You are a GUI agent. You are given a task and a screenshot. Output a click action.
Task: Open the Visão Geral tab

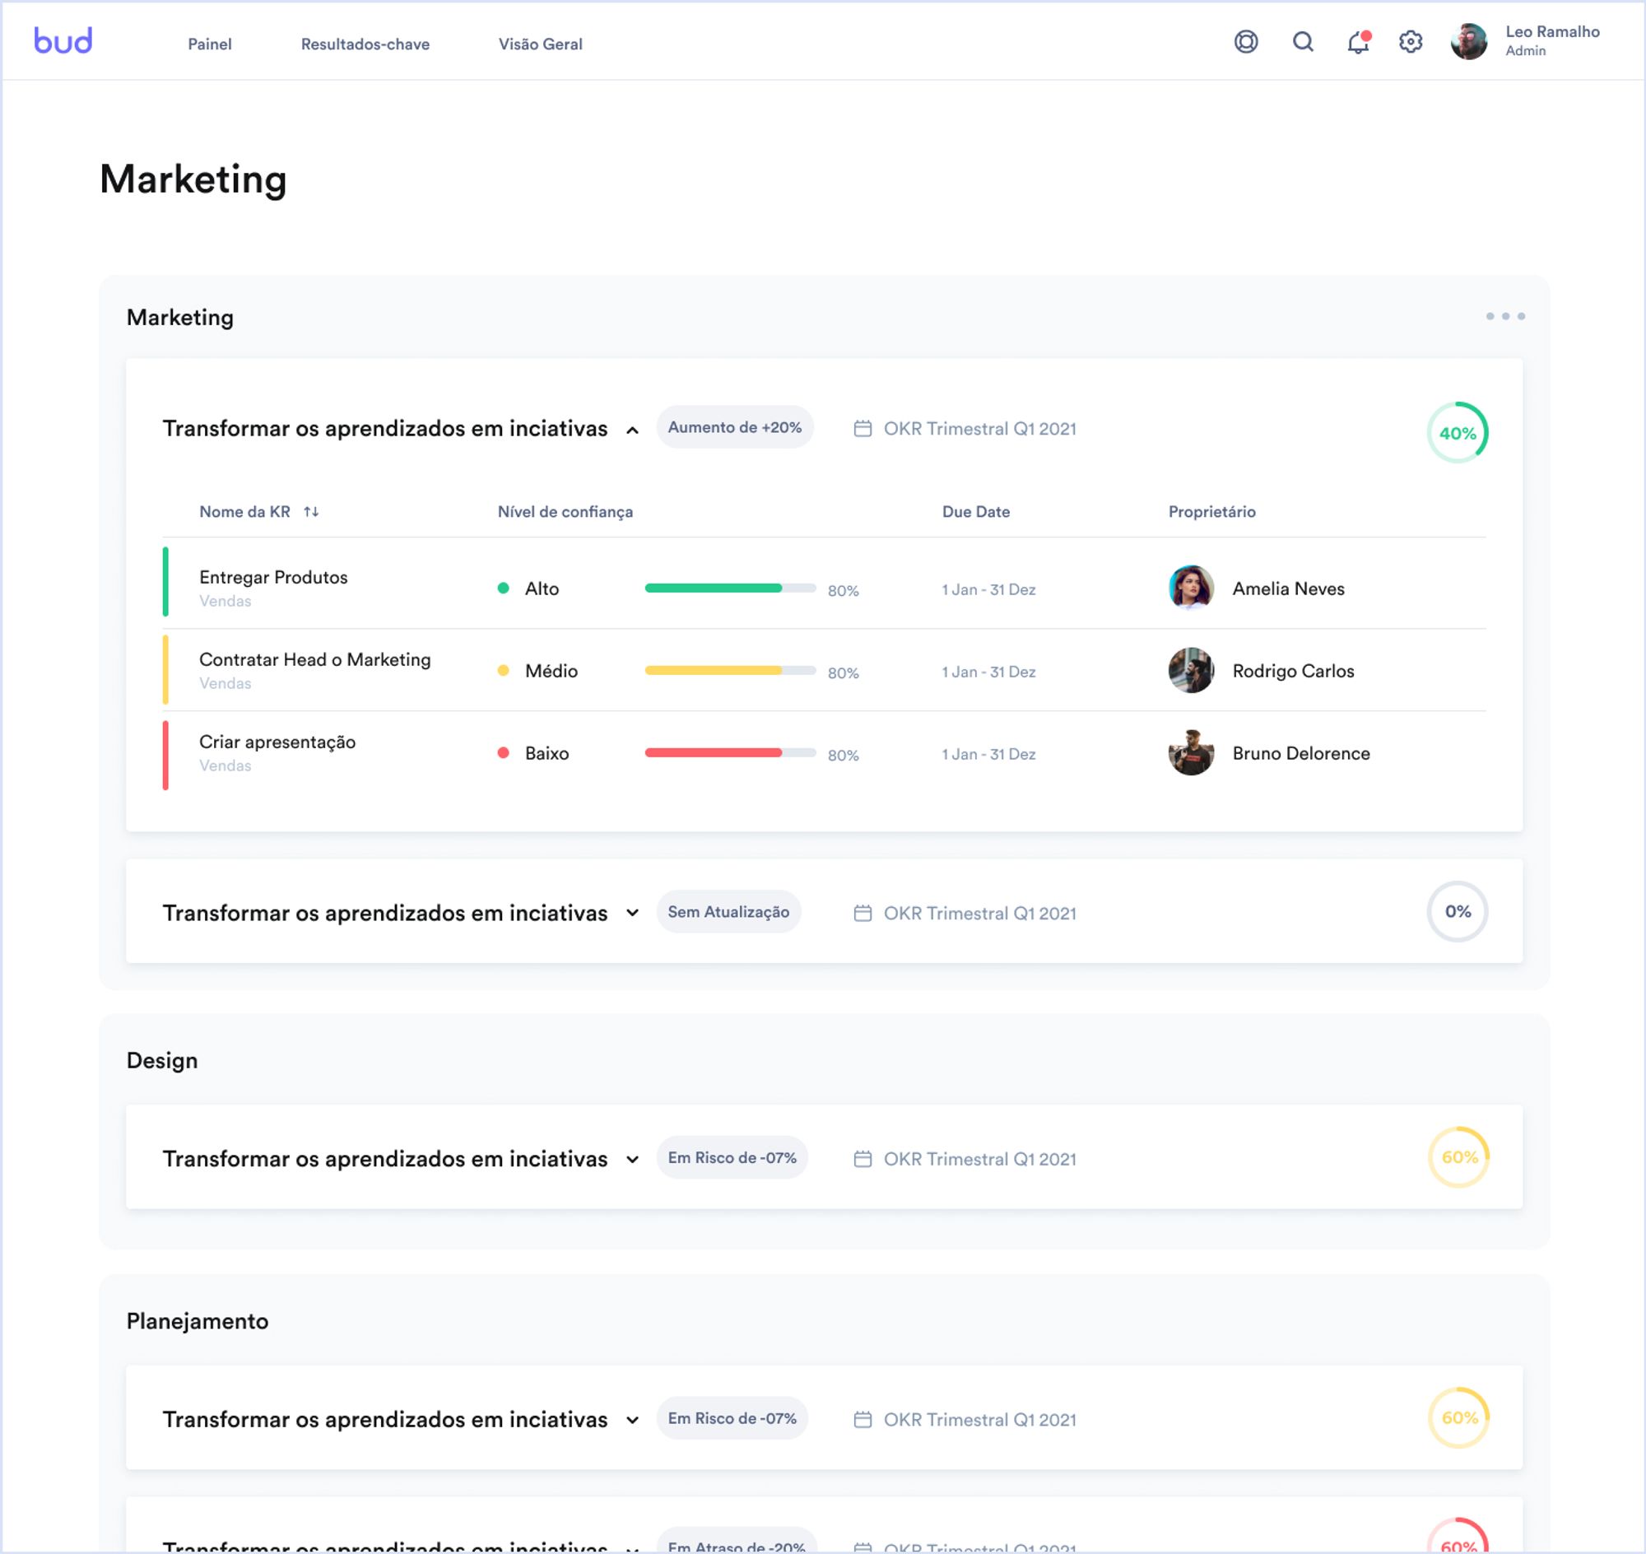pos(540,44)
